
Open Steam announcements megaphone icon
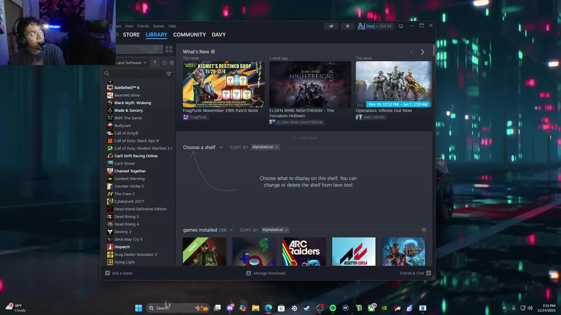pos(331,26)
